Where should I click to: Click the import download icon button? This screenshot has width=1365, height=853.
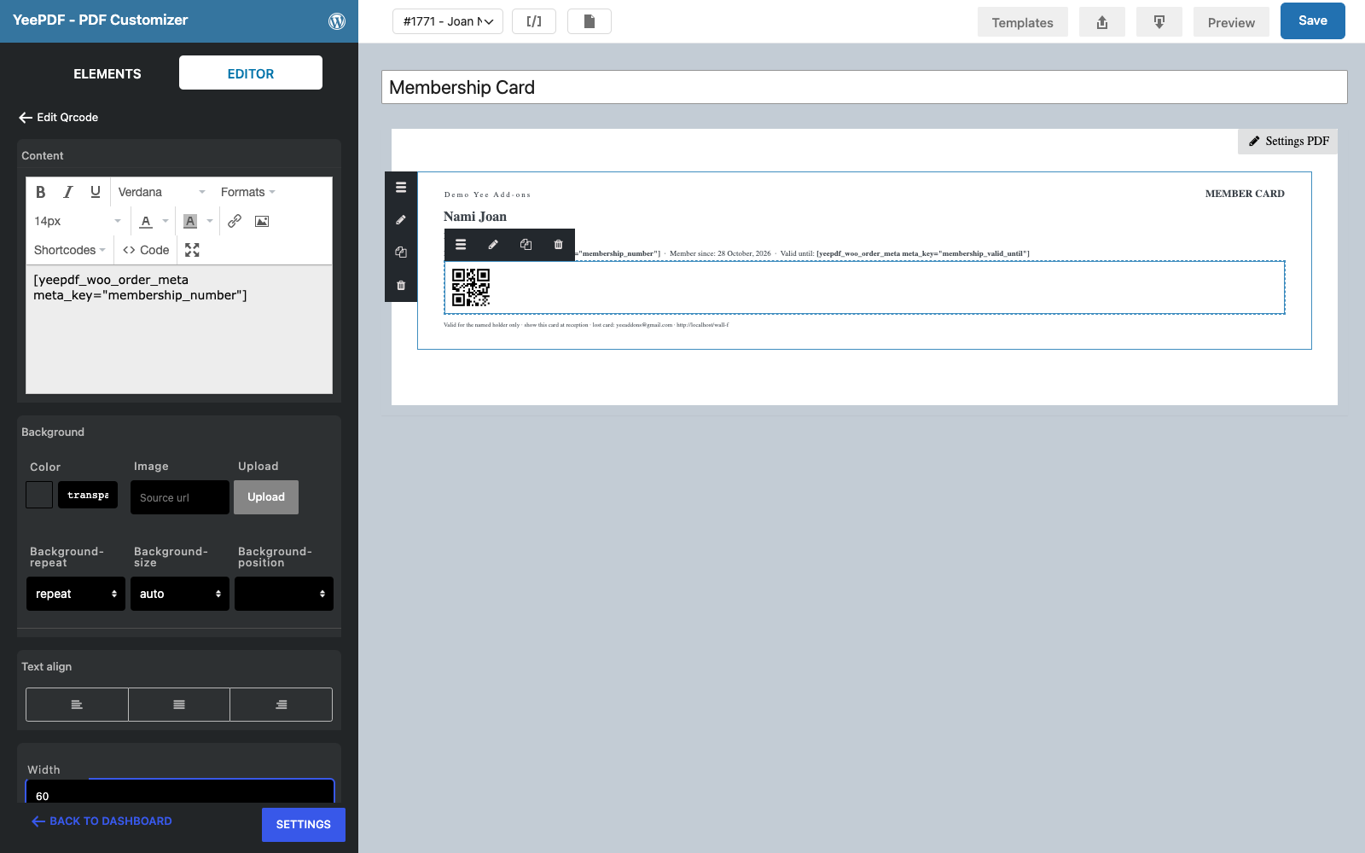[1159, 22]
